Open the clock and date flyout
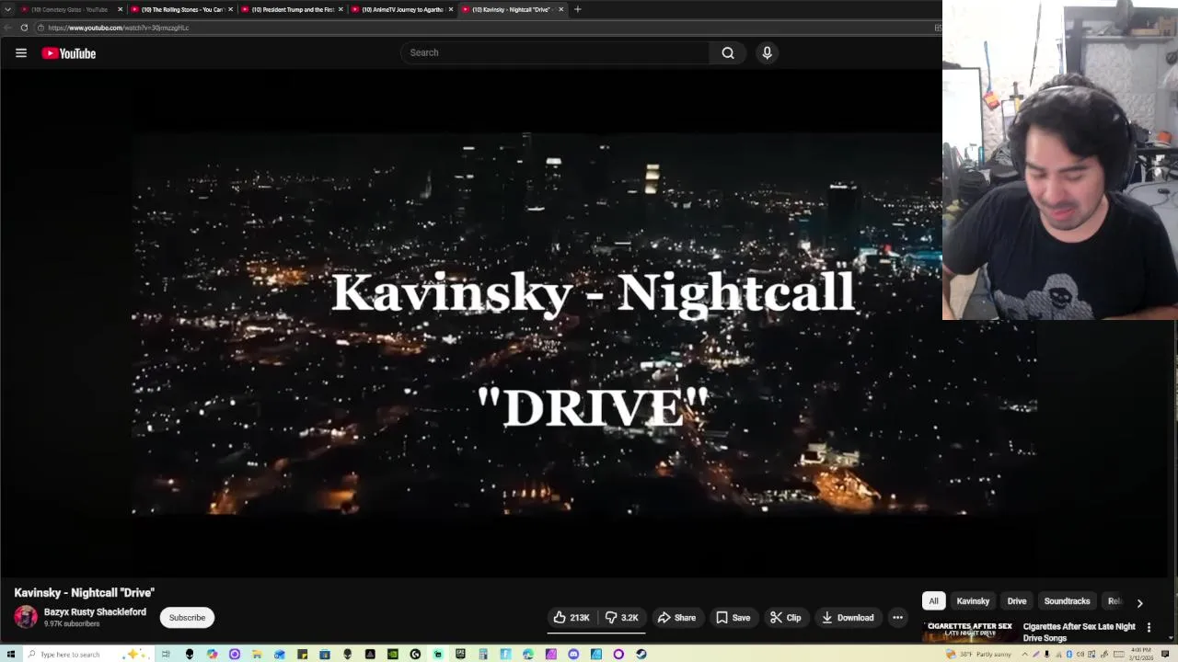Screen dimensions: 1178x662 [1141, 654]
